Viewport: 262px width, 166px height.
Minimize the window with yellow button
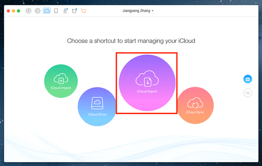14,11
